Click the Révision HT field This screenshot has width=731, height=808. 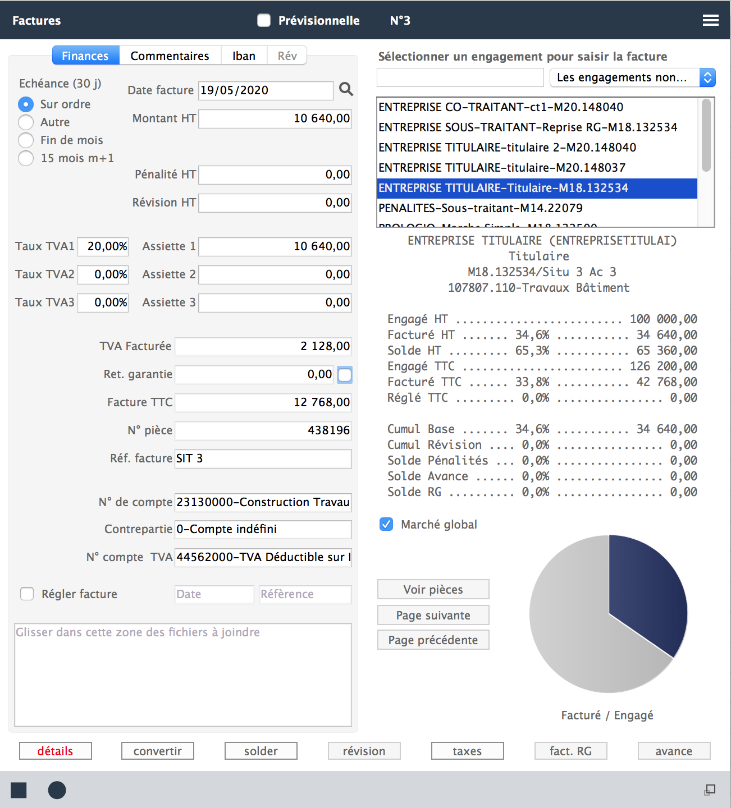click(x=275, y=203)
